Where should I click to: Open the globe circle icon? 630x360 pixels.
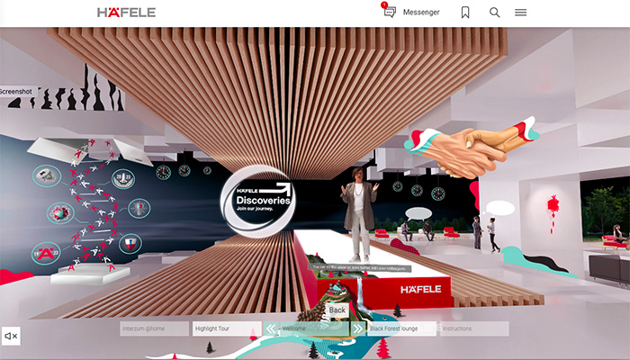60,213
